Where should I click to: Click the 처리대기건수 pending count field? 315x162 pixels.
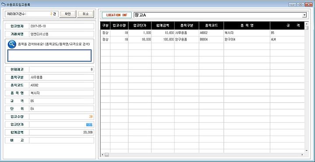pos(32,14)
